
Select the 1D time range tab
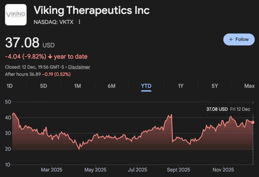click(x=9, y=86)
